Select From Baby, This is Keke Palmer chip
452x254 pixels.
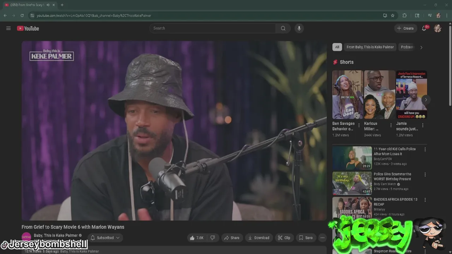pos(370,47)
